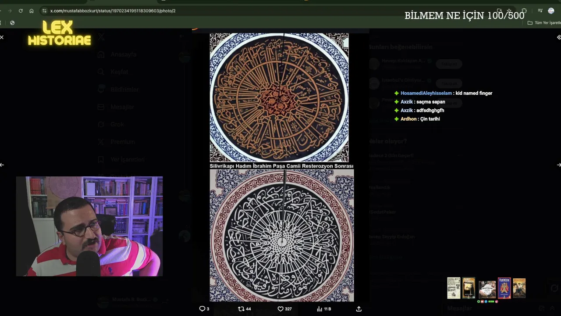Go to browser home page
Screen dimensions: 561x316
[32, 11]
